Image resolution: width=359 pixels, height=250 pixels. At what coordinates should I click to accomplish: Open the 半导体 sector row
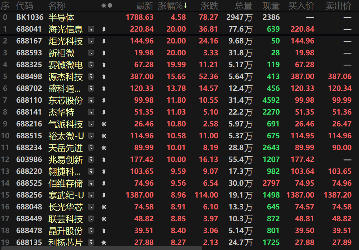(x=179, y=17)
